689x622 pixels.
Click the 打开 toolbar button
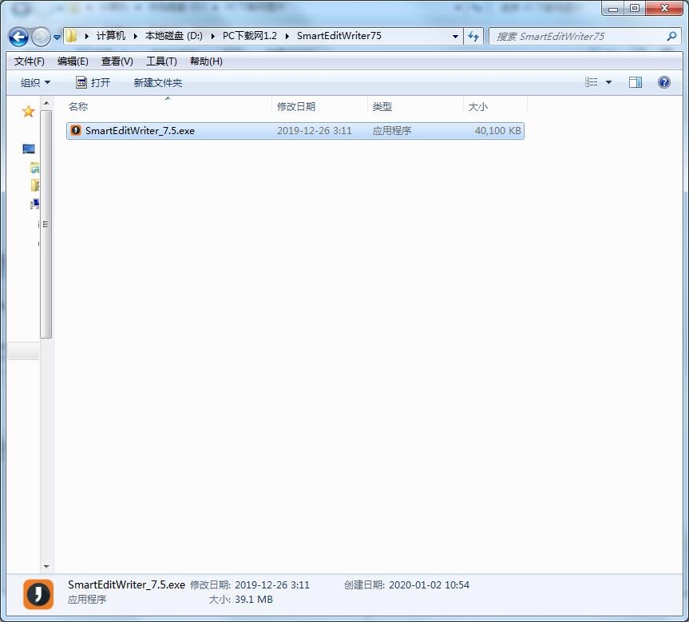[93, 82]
